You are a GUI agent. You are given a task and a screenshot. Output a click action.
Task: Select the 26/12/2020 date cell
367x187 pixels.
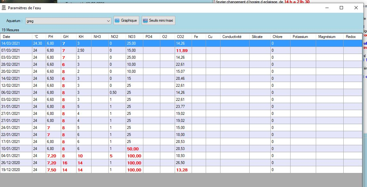click(x=16, y=162)
